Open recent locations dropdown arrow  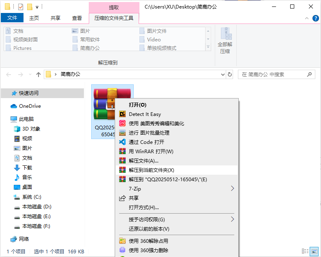(30, 75)
